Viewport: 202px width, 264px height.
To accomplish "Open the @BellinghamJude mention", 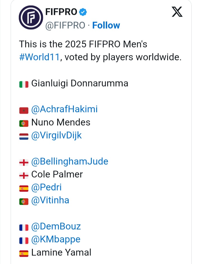I will pyautogui.click(x=70, y=161).
